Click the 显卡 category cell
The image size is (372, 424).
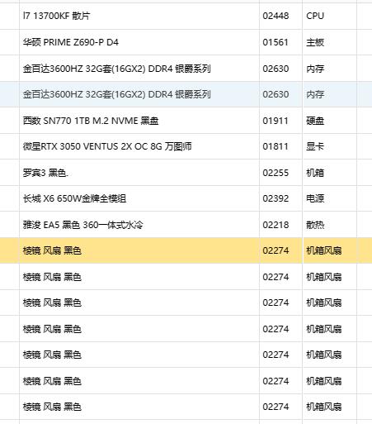click(329, 146)
